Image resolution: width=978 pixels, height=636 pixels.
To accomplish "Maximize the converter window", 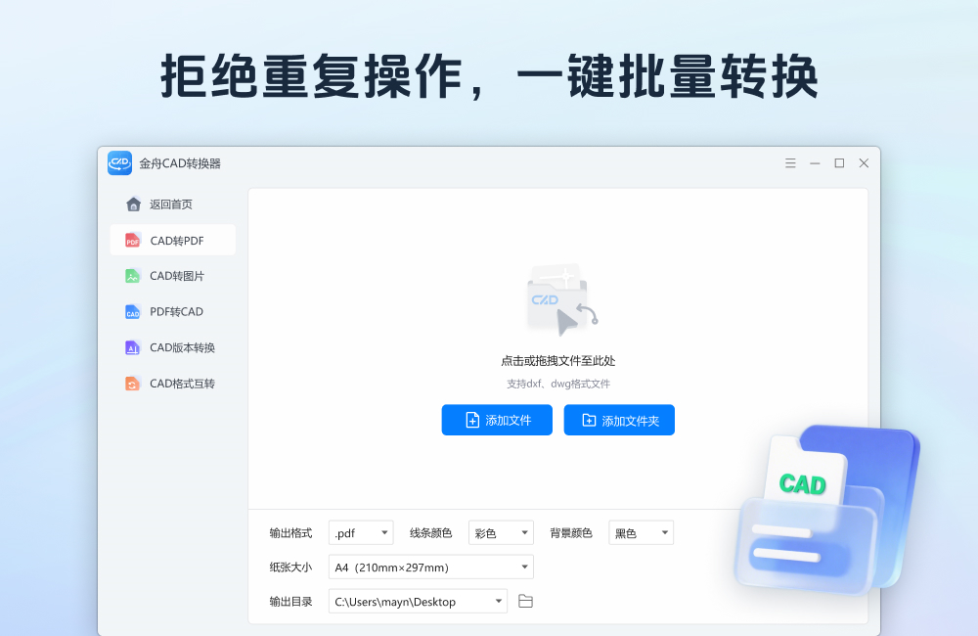I will [839, 163].
